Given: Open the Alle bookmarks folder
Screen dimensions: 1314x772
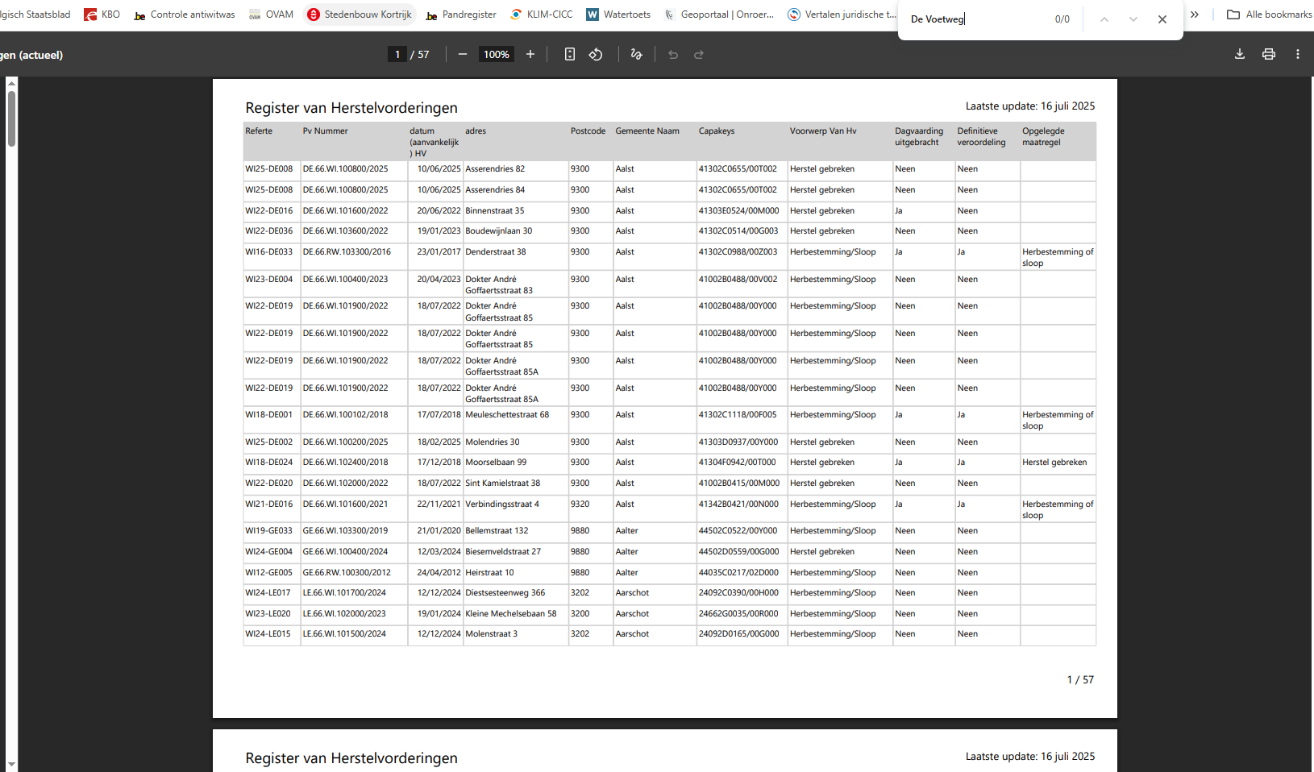Looking at the screenshot, I should [x=1269, y=15].
